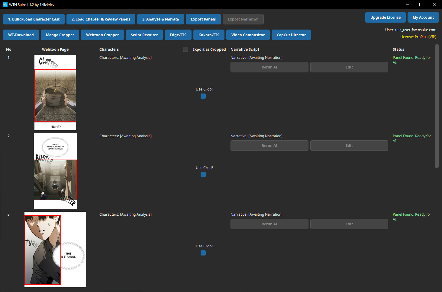Open Build/Load Character Cast
Screen dimensions: 442x292
click(x=34, y=19)
